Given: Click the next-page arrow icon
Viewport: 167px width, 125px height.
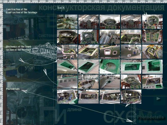Looking at the screenshot, I should tap(159, 98).
